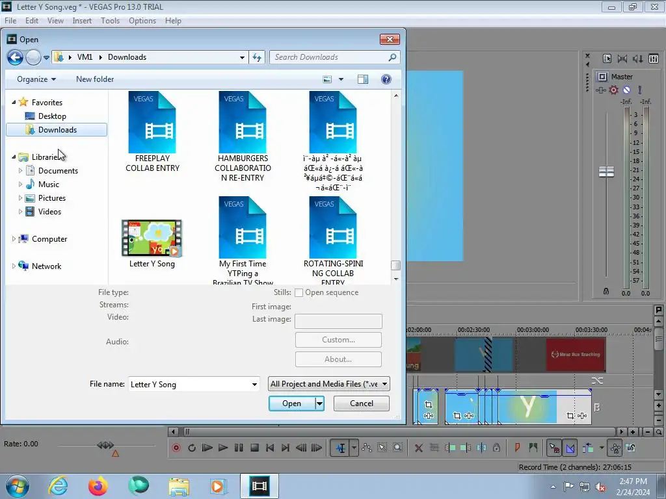Click the New folder button
The image size is (666, 499).
tap(95, 79)
